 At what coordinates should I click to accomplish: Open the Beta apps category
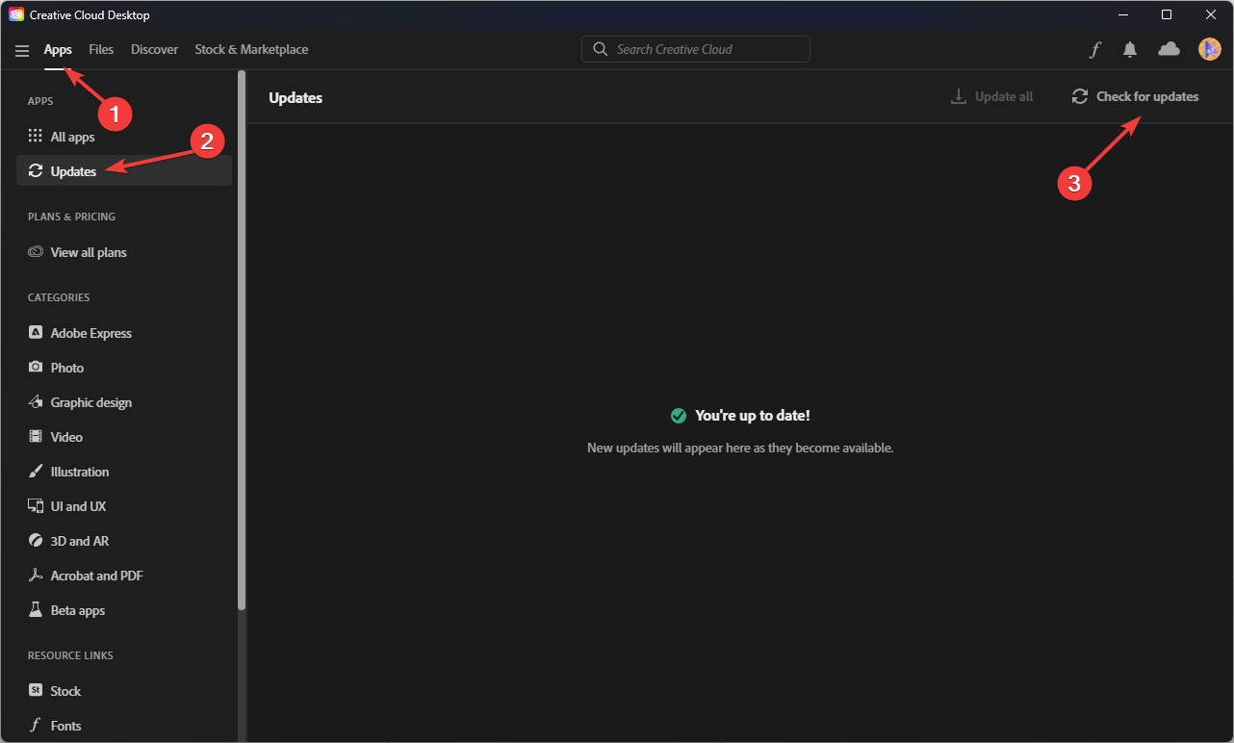(x=124, y=610)
